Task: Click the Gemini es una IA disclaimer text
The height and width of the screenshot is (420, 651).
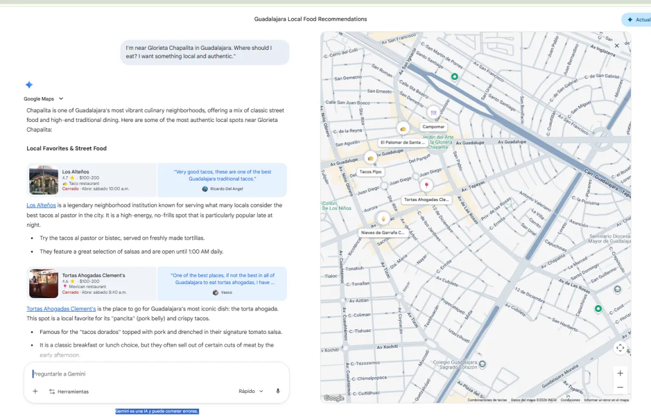Action: click(157, 411)
